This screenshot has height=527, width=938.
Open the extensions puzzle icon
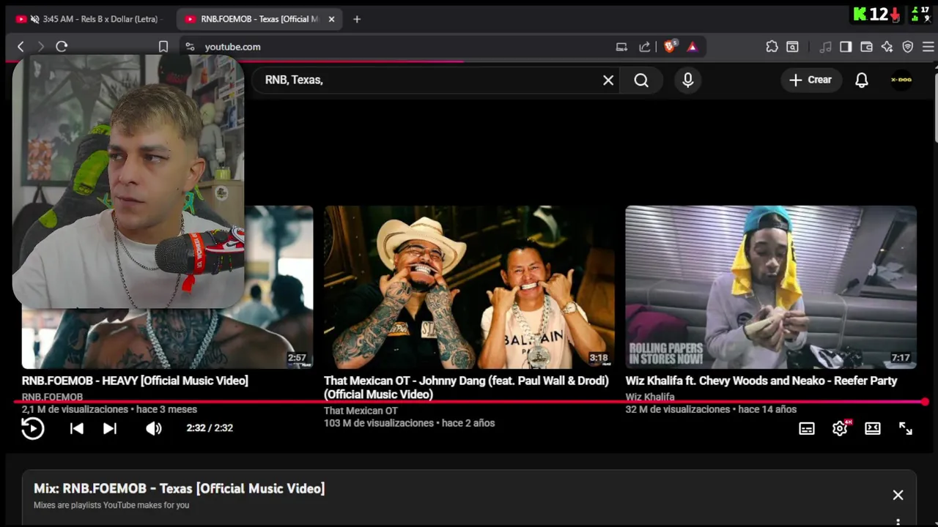[772, 47]
